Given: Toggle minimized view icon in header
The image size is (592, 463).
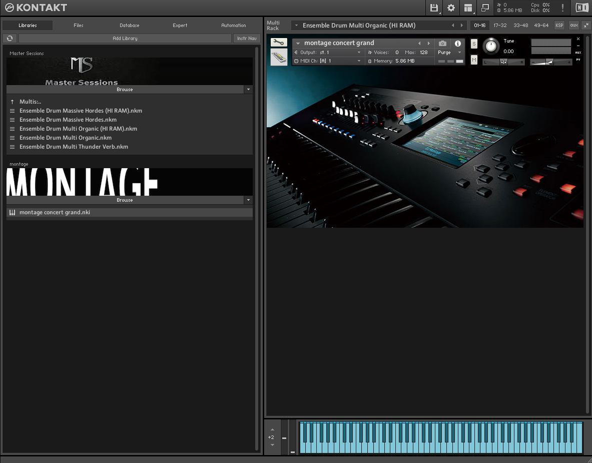Looking at the screenshot, I should (x=485, y=8).
